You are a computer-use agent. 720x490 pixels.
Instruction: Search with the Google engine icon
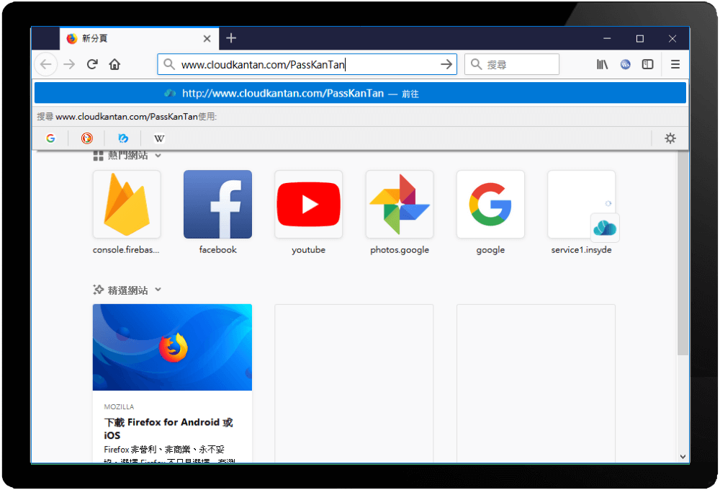50,138
